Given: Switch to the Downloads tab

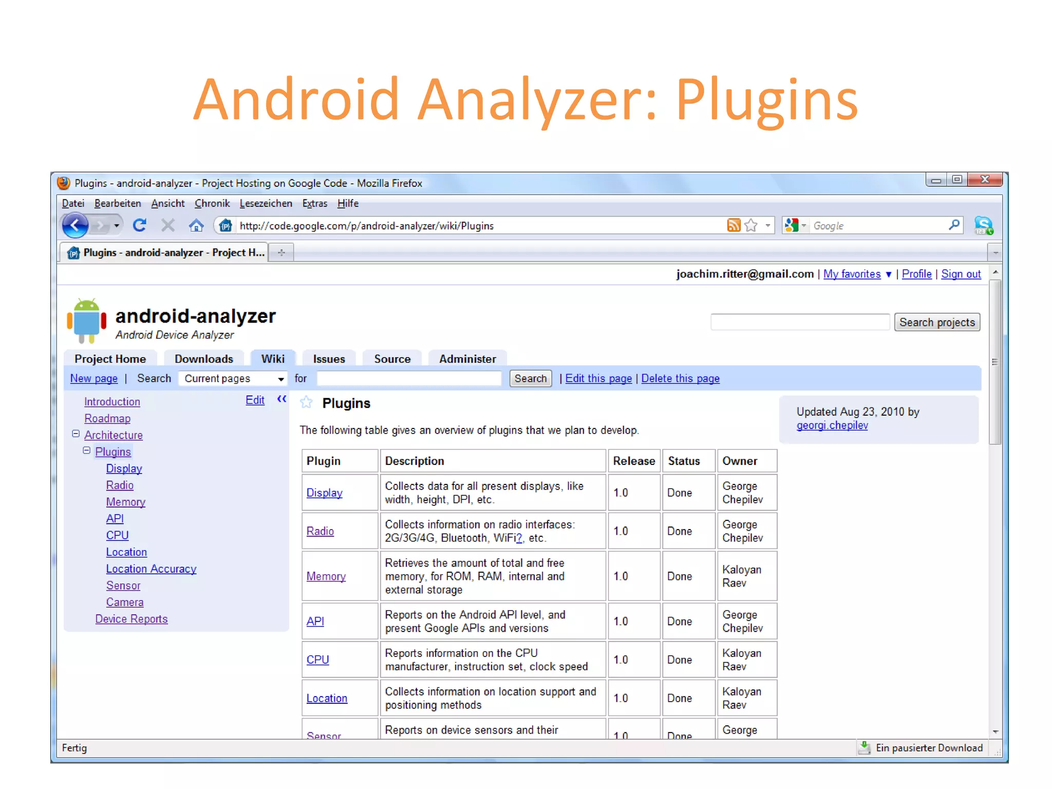Looking at the screenshot, I should click(x=203, y=359).
